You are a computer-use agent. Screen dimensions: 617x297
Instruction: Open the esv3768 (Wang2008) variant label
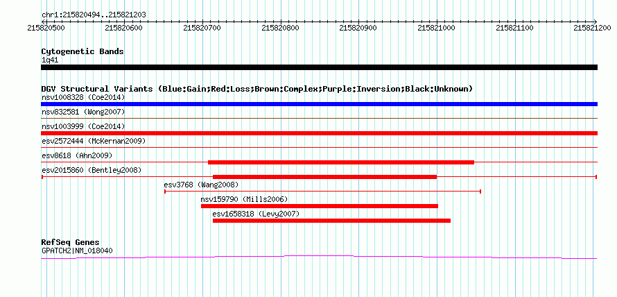point(201,185)
